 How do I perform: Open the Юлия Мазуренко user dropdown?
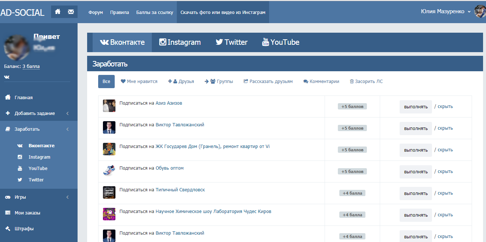click(x=446, y=11)
